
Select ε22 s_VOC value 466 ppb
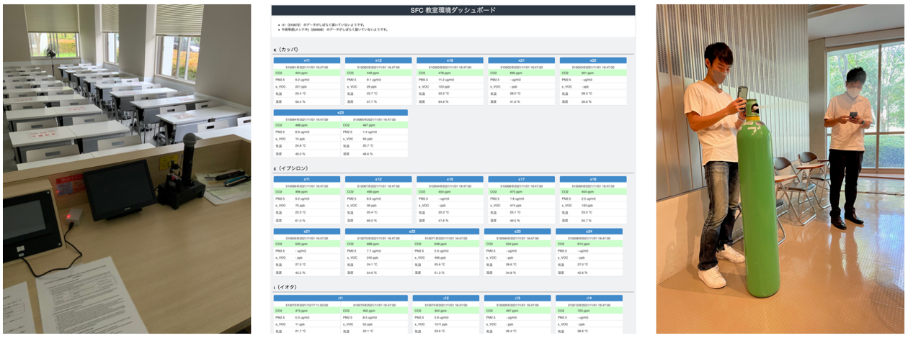coord(442,257)
